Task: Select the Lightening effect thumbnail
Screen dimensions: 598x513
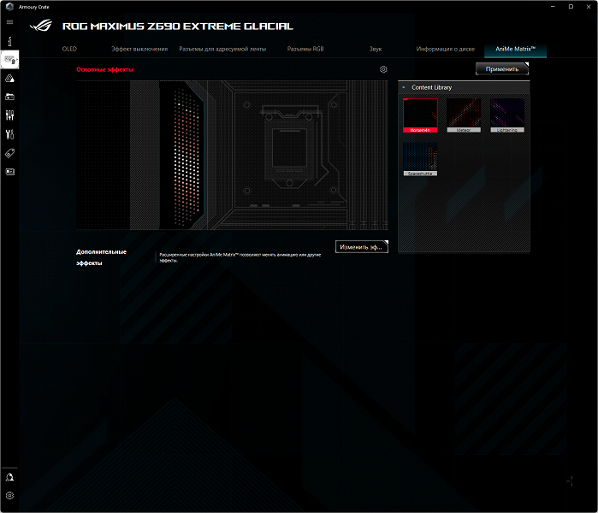Action: tap(507, 115)
